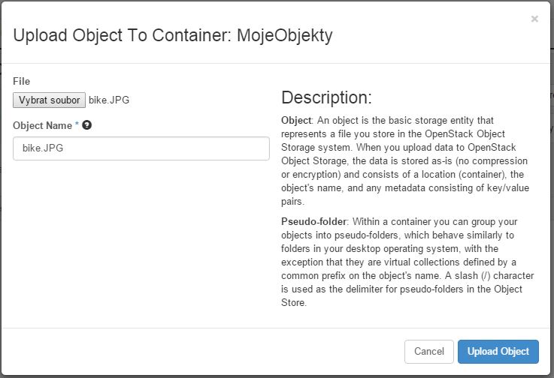Image resolution: width=554 pixels, height=378 pixels.
Task: Click the File field label
Action: point(22,82)
